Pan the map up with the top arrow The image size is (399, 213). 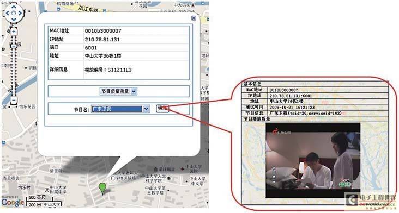pos(14,7)
